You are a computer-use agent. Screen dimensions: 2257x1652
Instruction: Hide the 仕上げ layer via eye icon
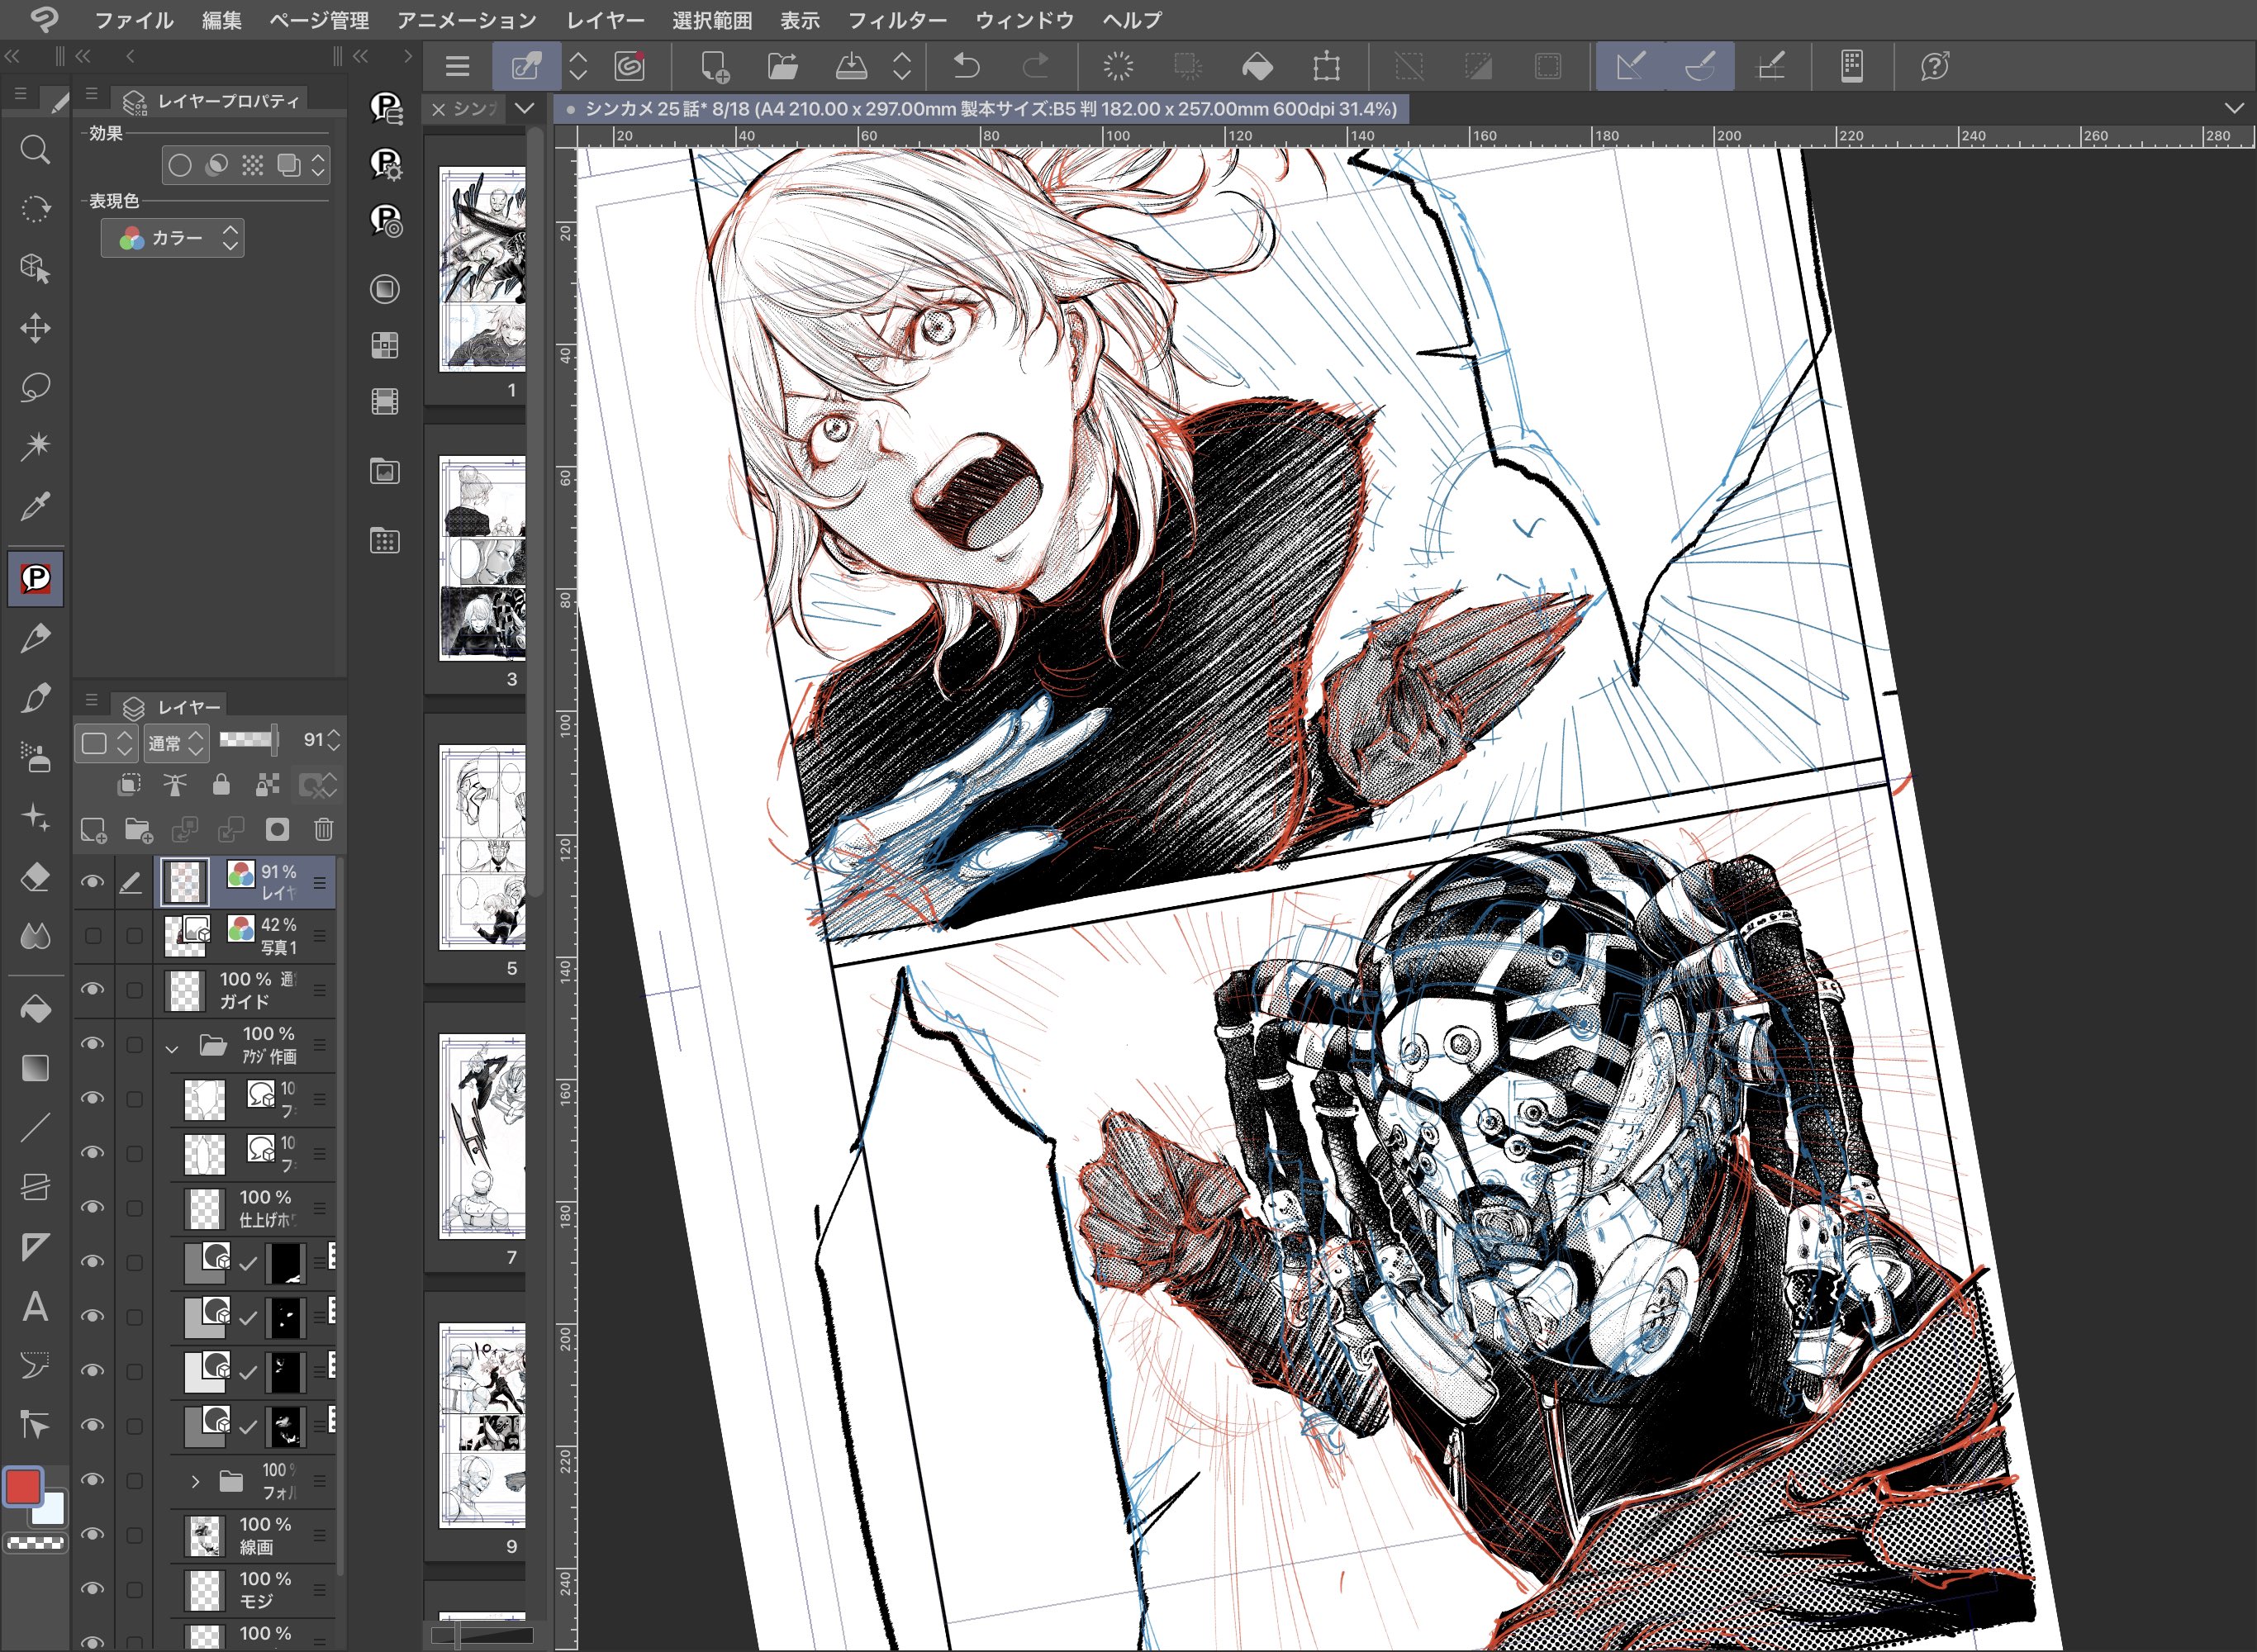[92, 1208]
